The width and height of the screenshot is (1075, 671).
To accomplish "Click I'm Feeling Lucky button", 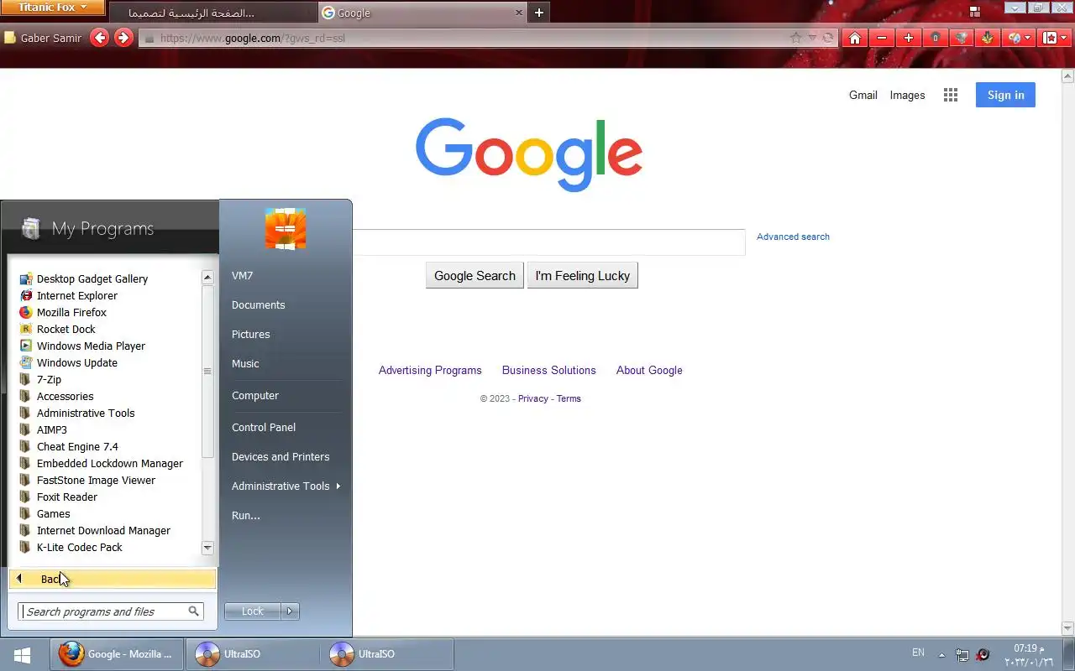I will tap(583, 276).
